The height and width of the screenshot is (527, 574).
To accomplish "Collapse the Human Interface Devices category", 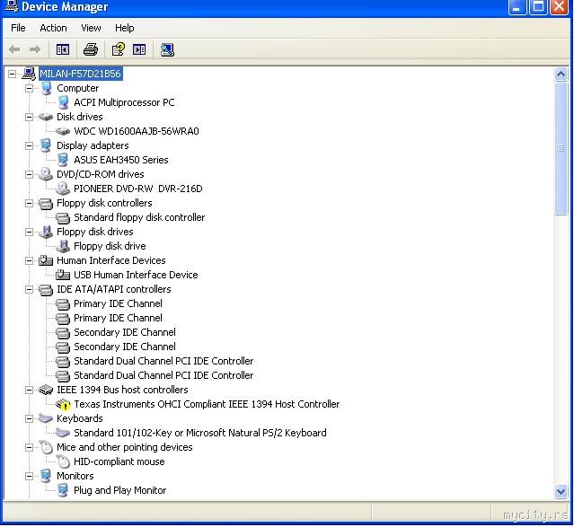I will coord(30,260).
